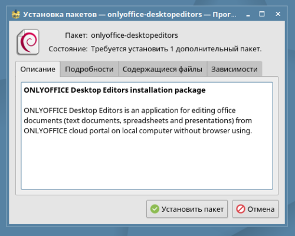This screenshot has width=295, height=236.
Task: Open the Описание tab
Action: [38, 69]
